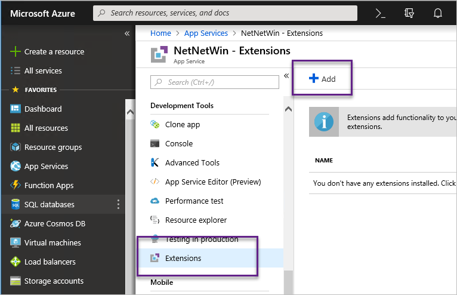The image size is (457, 295).
Task: Click the Load balancers diamond icon
Action: [x=15, y=262]
